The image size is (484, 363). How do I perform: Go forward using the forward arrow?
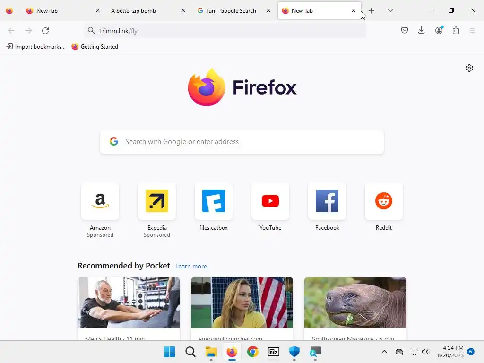[x=28, y=31]
